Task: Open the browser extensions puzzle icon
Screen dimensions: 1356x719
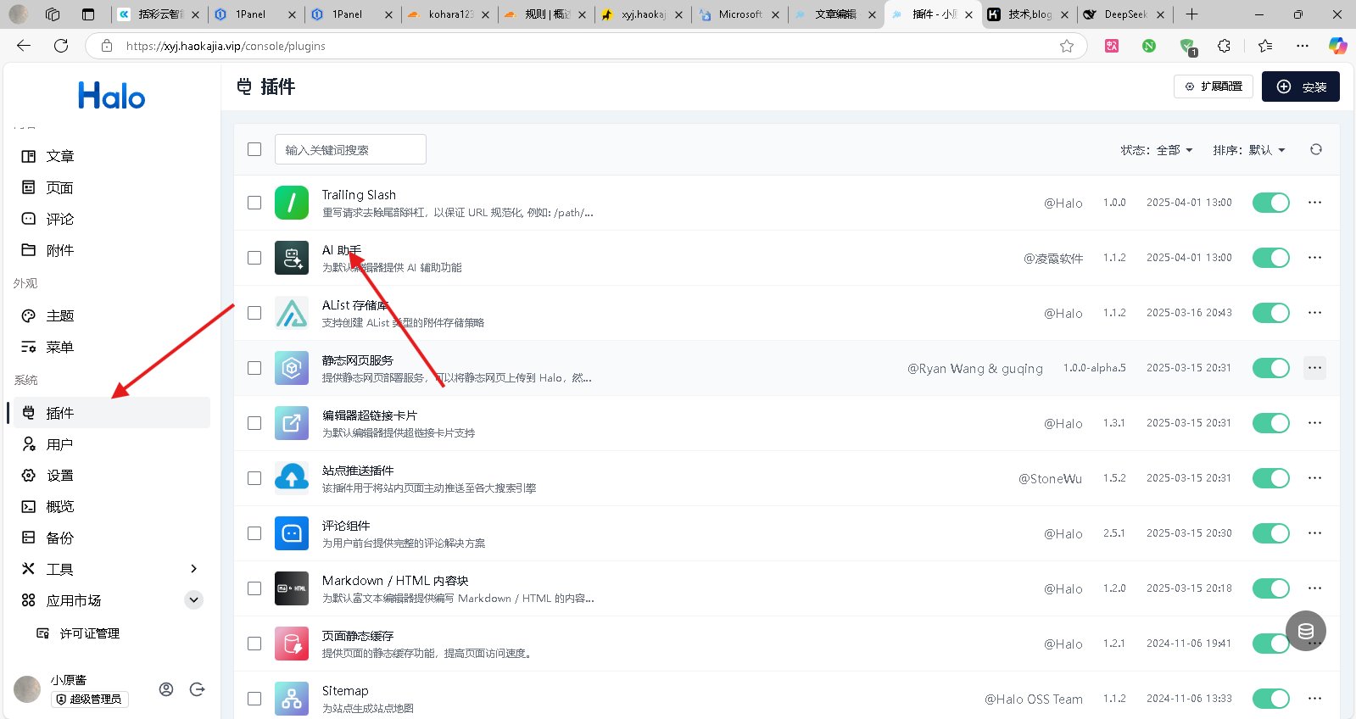Action: (1224, 46)
